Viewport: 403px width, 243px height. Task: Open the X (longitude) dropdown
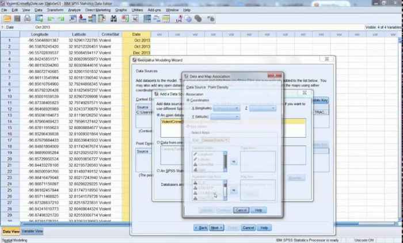[x=228, y=108]
